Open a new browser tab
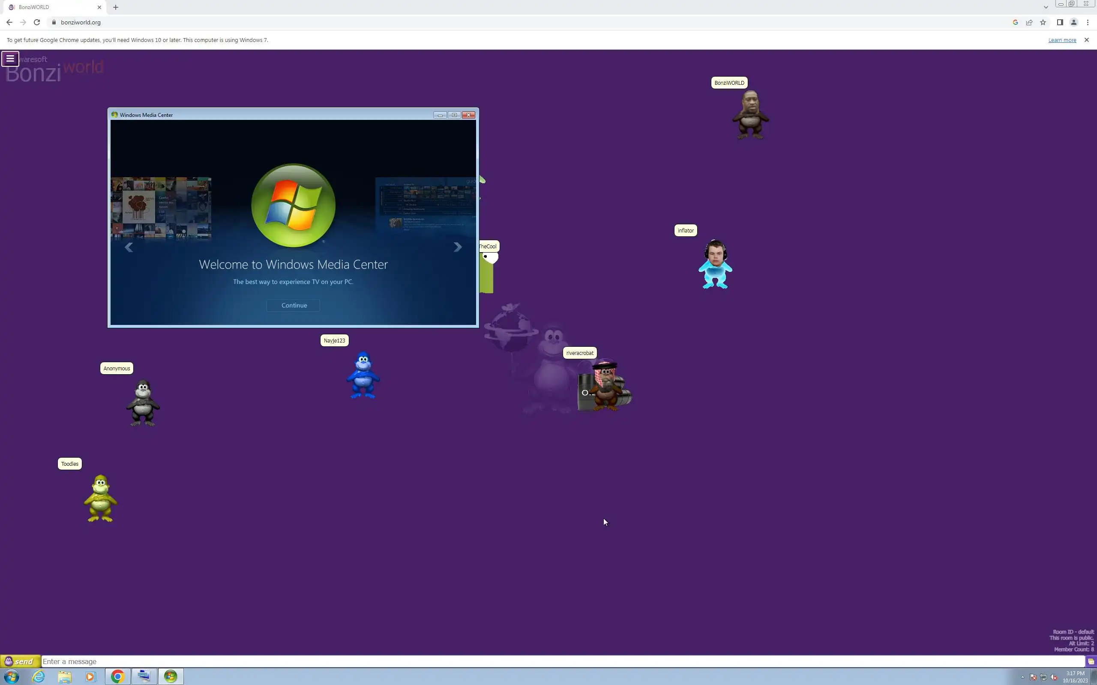 pos(116,7)
